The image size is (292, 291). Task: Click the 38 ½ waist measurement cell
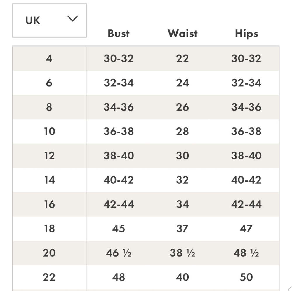182,253
